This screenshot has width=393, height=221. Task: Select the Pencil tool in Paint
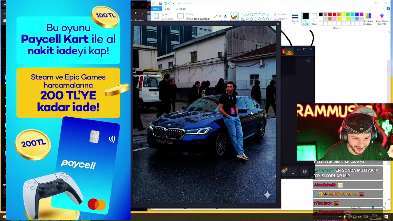coord(216,16)
